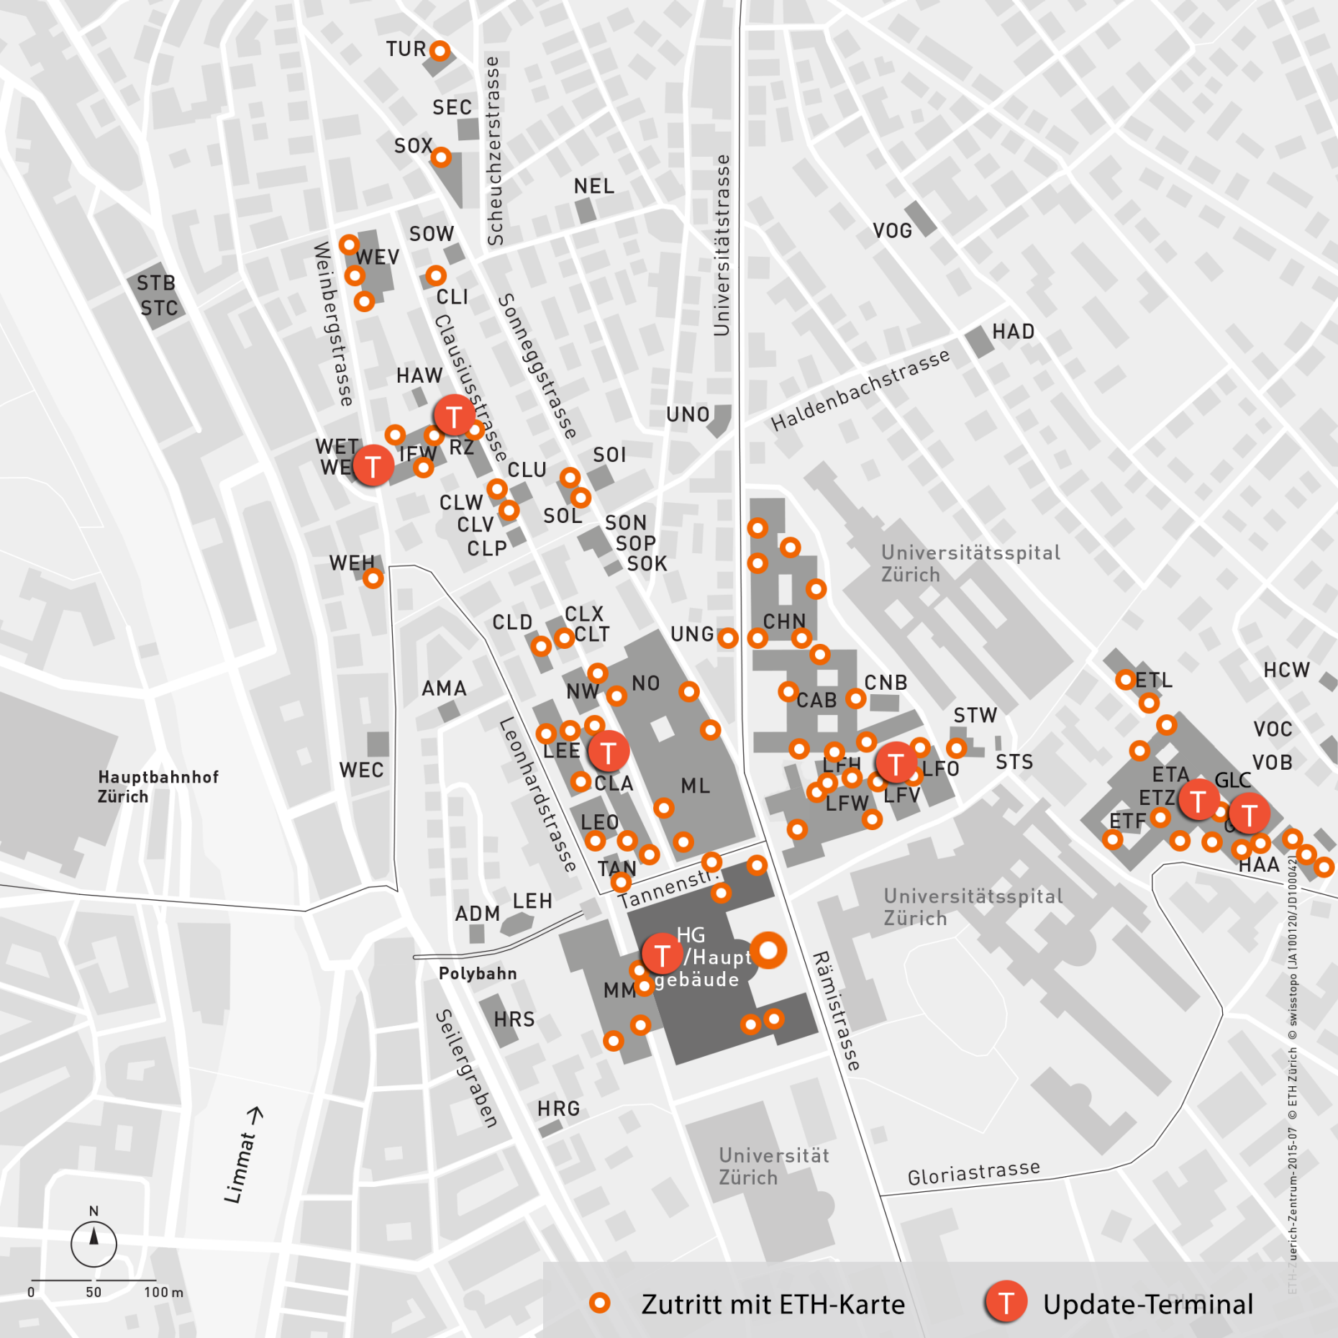This screenshot has width=1338, height=1338.
Task: Select the access marker left of CLT
Action: 564,638
